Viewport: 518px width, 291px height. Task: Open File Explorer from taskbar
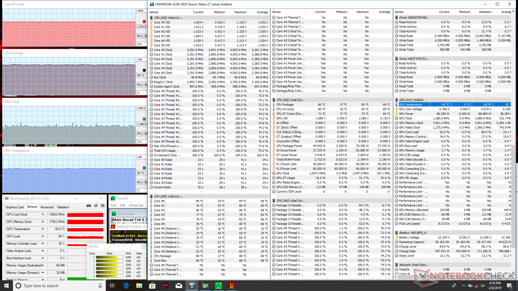[139, 286]
